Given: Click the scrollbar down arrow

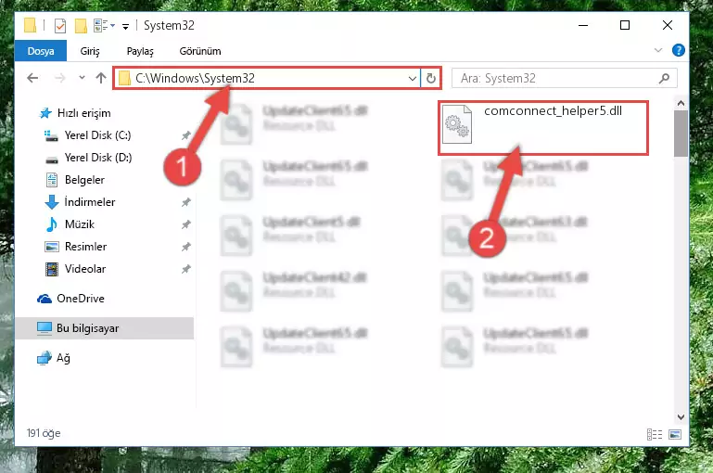Looking at the screenshot, I should [x=681, y=417].
